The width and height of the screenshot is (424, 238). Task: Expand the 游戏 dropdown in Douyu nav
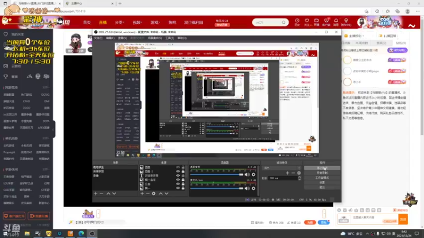click(x=155, y=22)
